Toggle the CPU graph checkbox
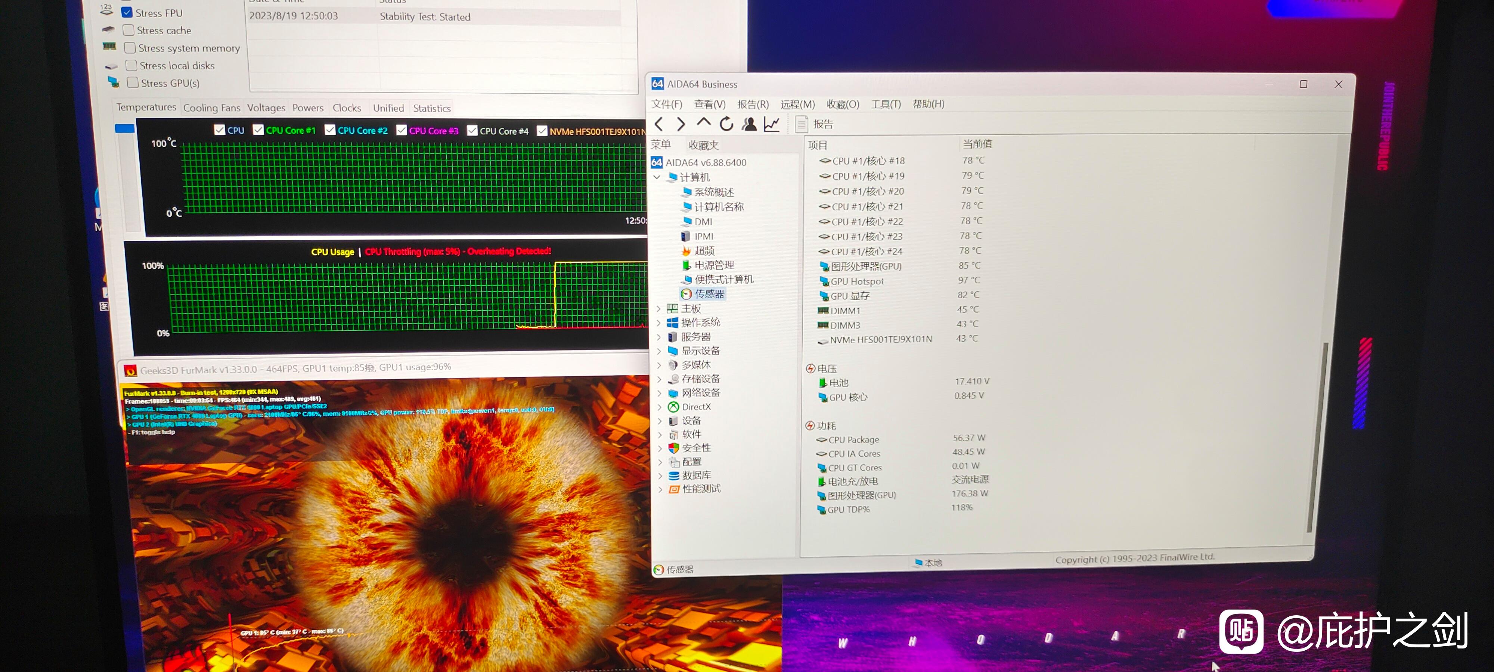The image size is (1494, 672). [x=220, y=130]
